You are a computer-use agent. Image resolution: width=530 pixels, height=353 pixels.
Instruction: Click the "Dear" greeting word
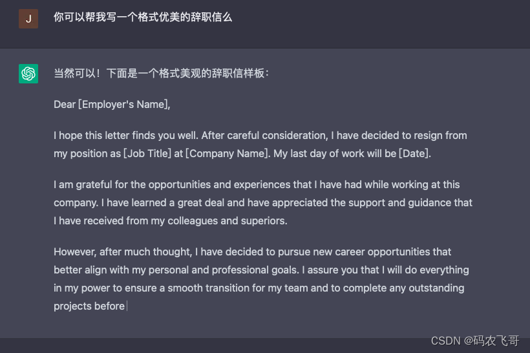(65, 105)
